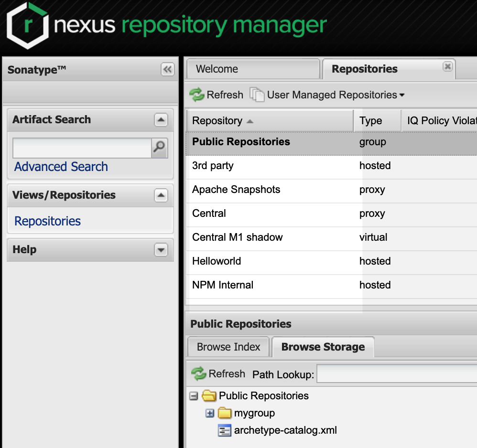Open the User Managed Repositories dropdown
The image size is (477, 448).
(327, 95)
